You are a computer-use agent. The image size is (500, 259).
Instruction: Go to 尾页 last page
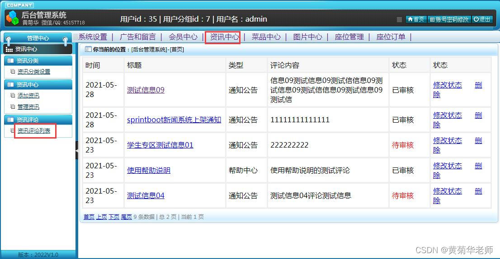[x=126, y=217]
